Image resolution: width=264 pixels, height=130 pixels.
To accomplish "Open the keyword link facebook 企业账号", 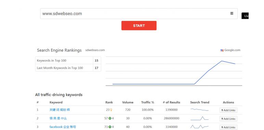I will (x=63, y=127).
